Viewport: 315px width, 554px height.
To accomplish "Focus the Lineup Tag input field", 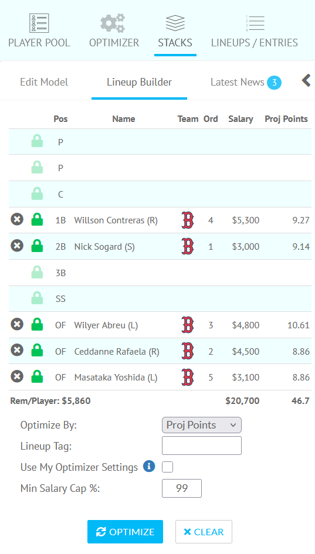I will click(202, 446).
